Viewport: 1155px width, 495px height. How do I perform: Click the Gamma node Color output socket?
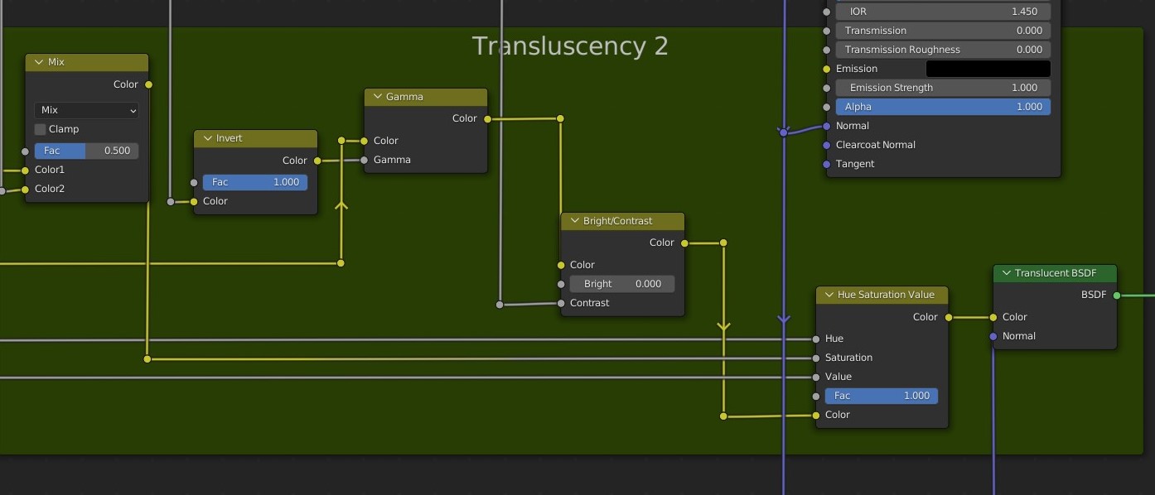pyautogui.click(x=487, y=119)
